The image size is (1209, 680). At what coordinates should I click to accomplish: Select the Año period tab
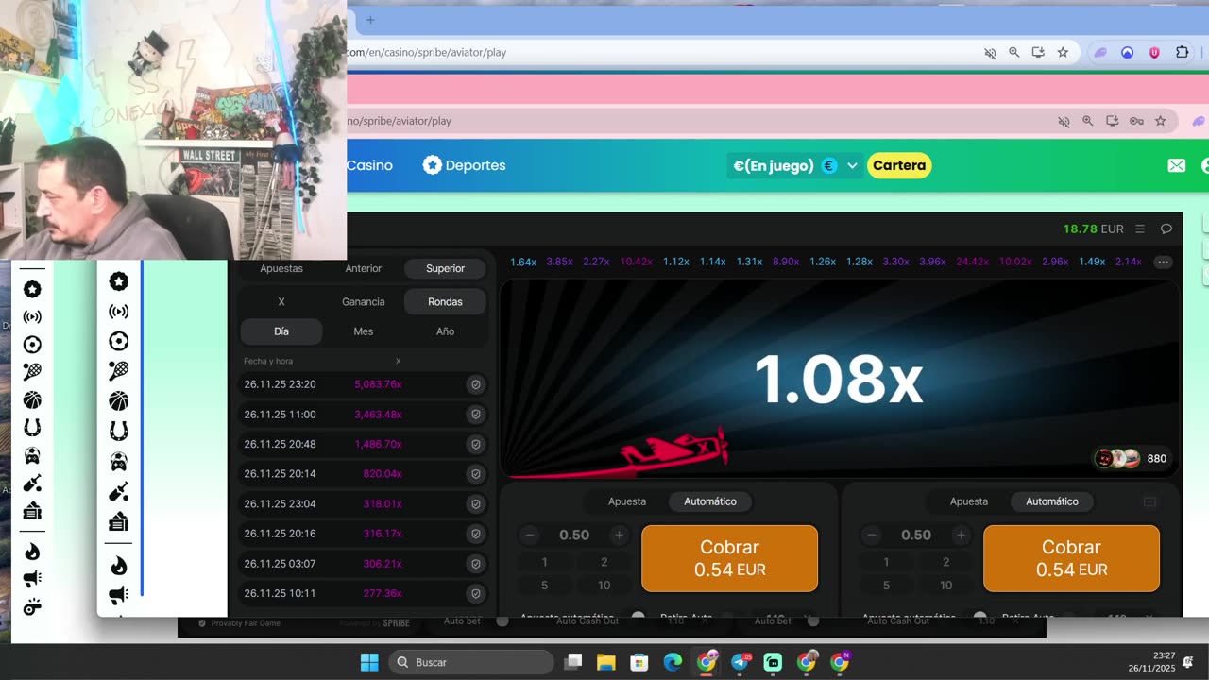click(x=445, y=331)
